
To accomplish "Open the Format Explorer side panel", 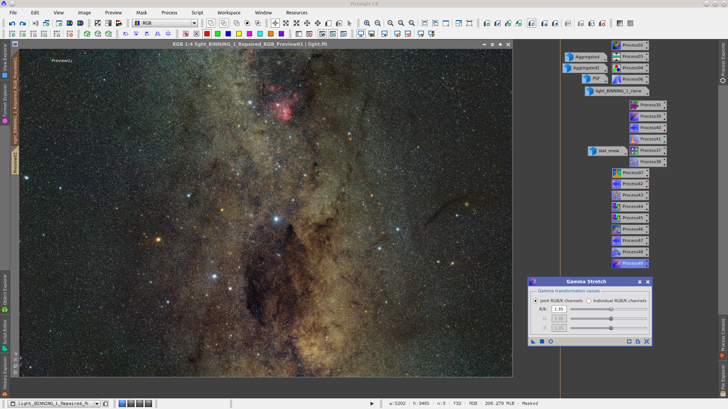I will (5, 104).
